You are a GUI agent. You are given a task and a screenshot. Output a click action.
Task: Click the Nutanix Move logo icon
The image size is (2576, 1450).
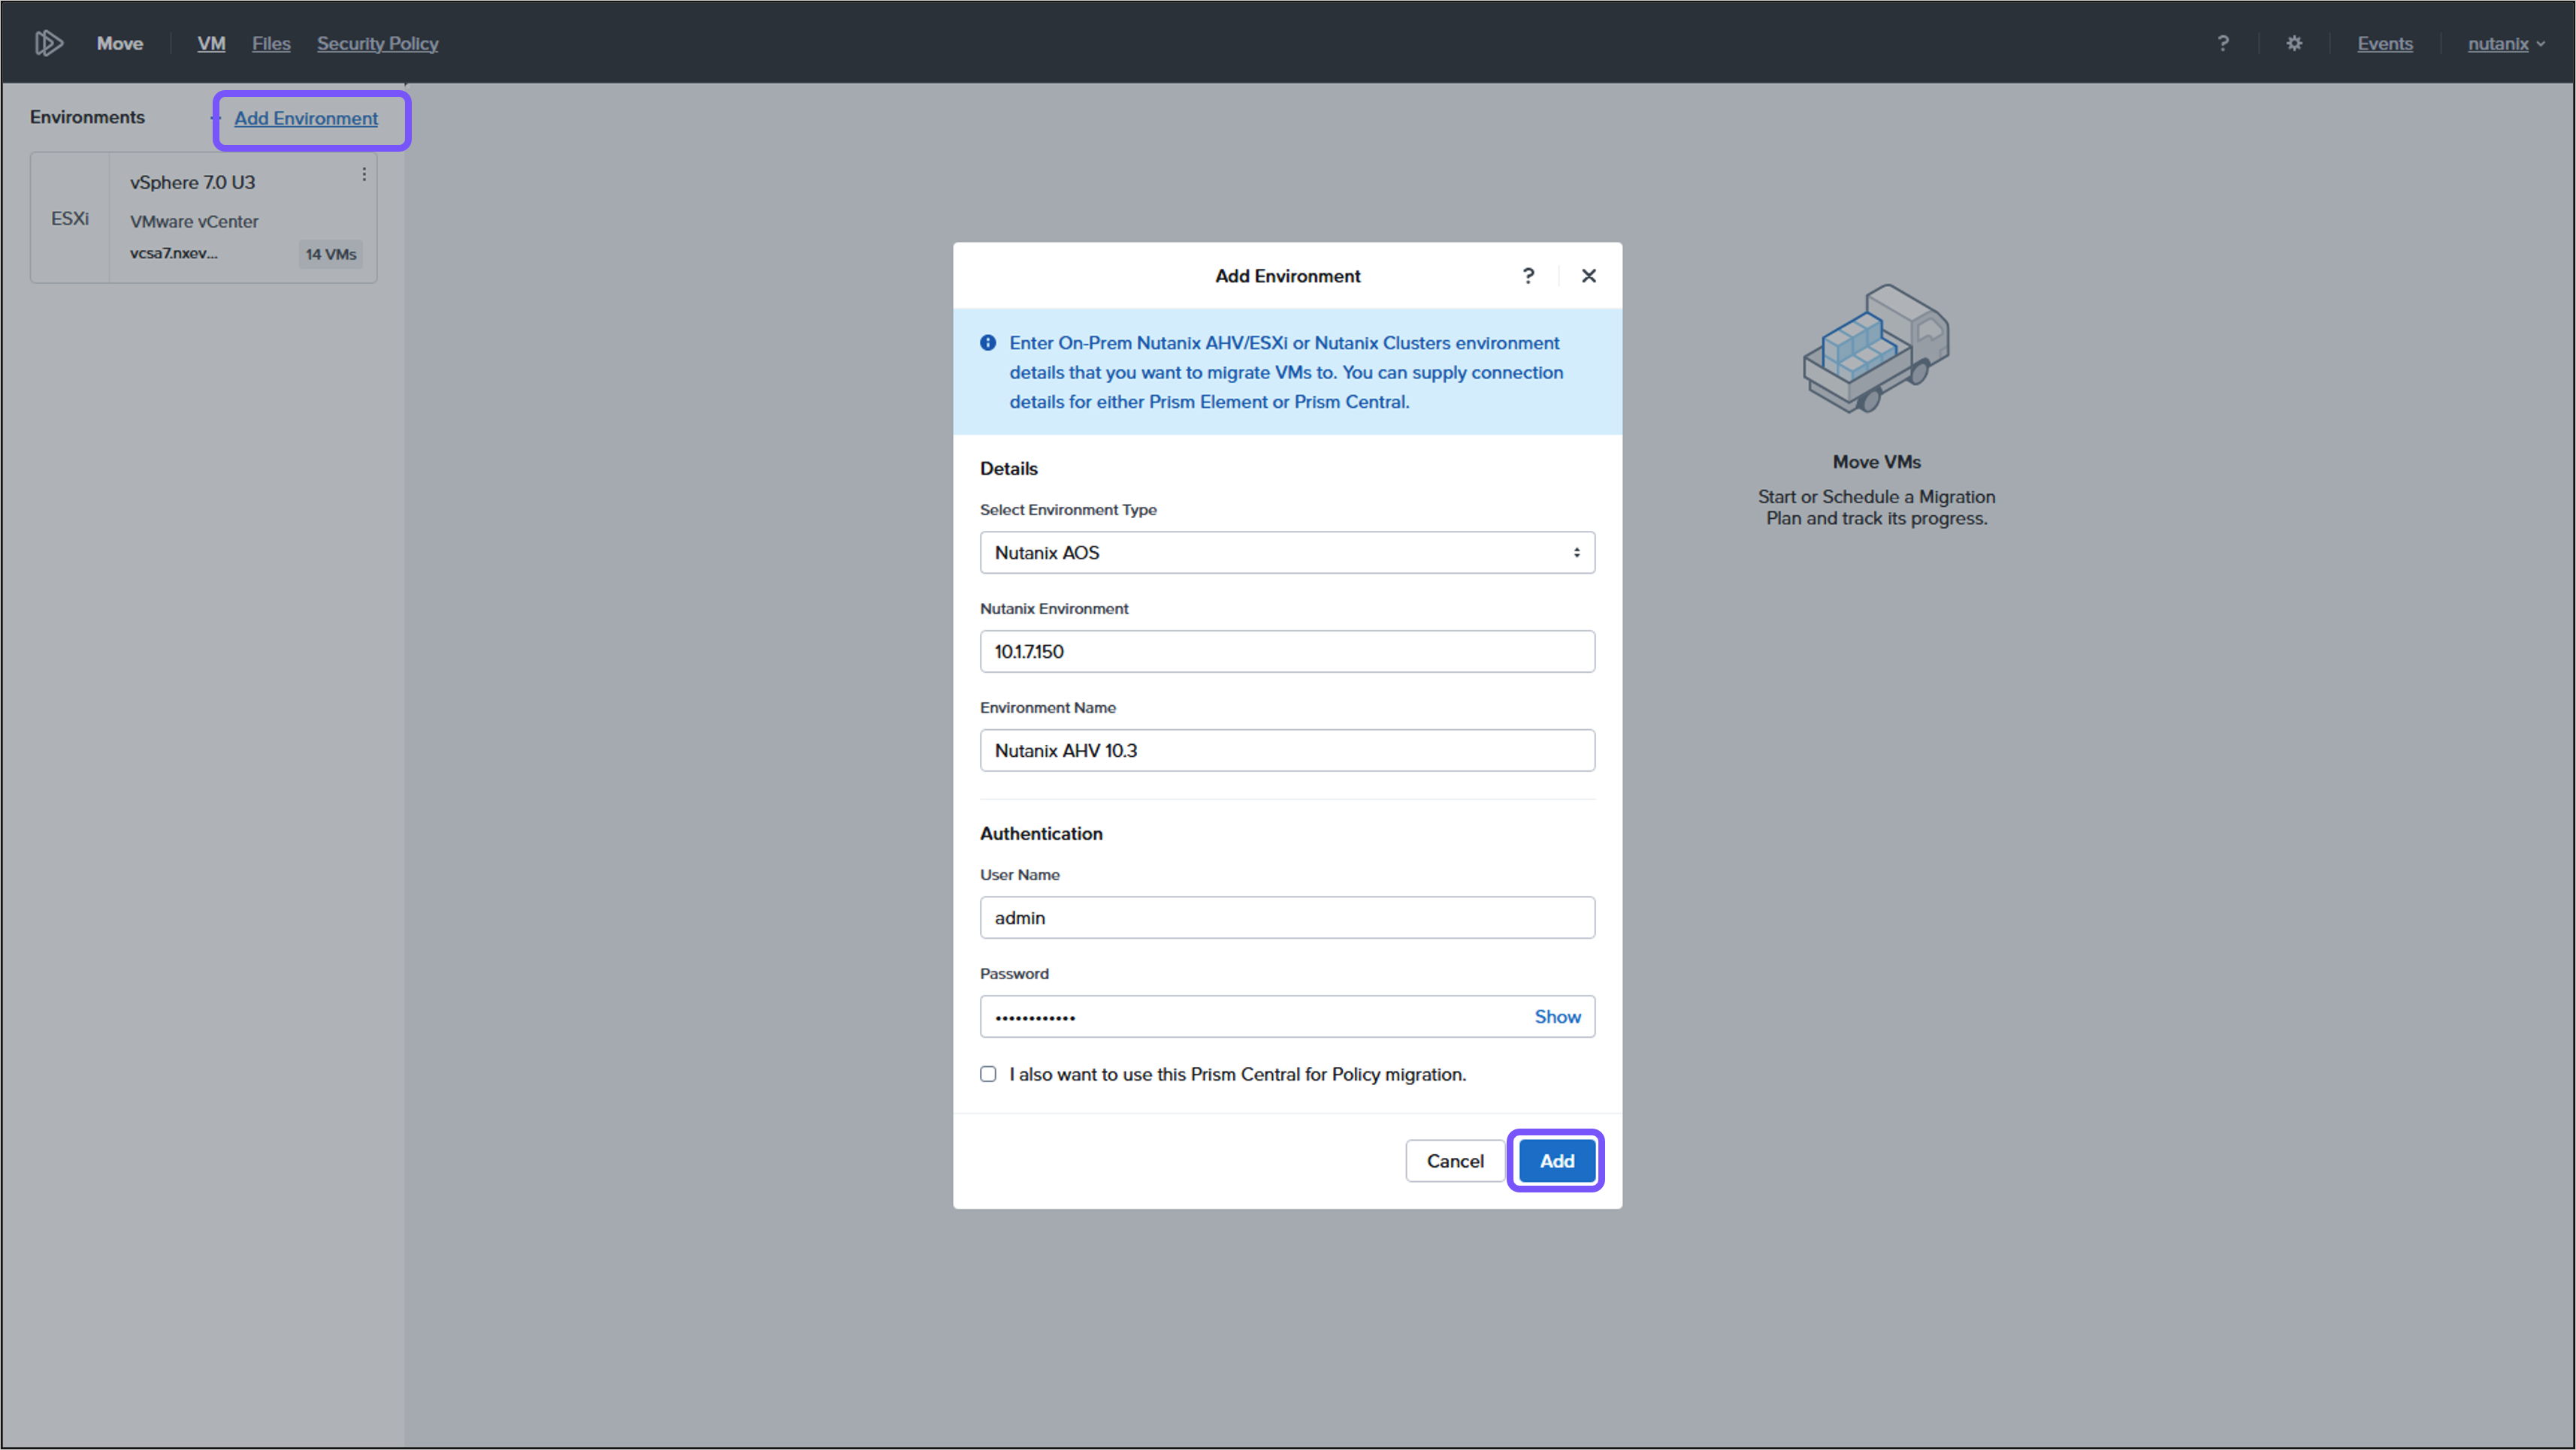click(48, 42)
